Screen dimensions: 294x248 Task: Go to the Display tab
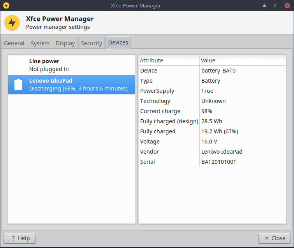[65, 43]
